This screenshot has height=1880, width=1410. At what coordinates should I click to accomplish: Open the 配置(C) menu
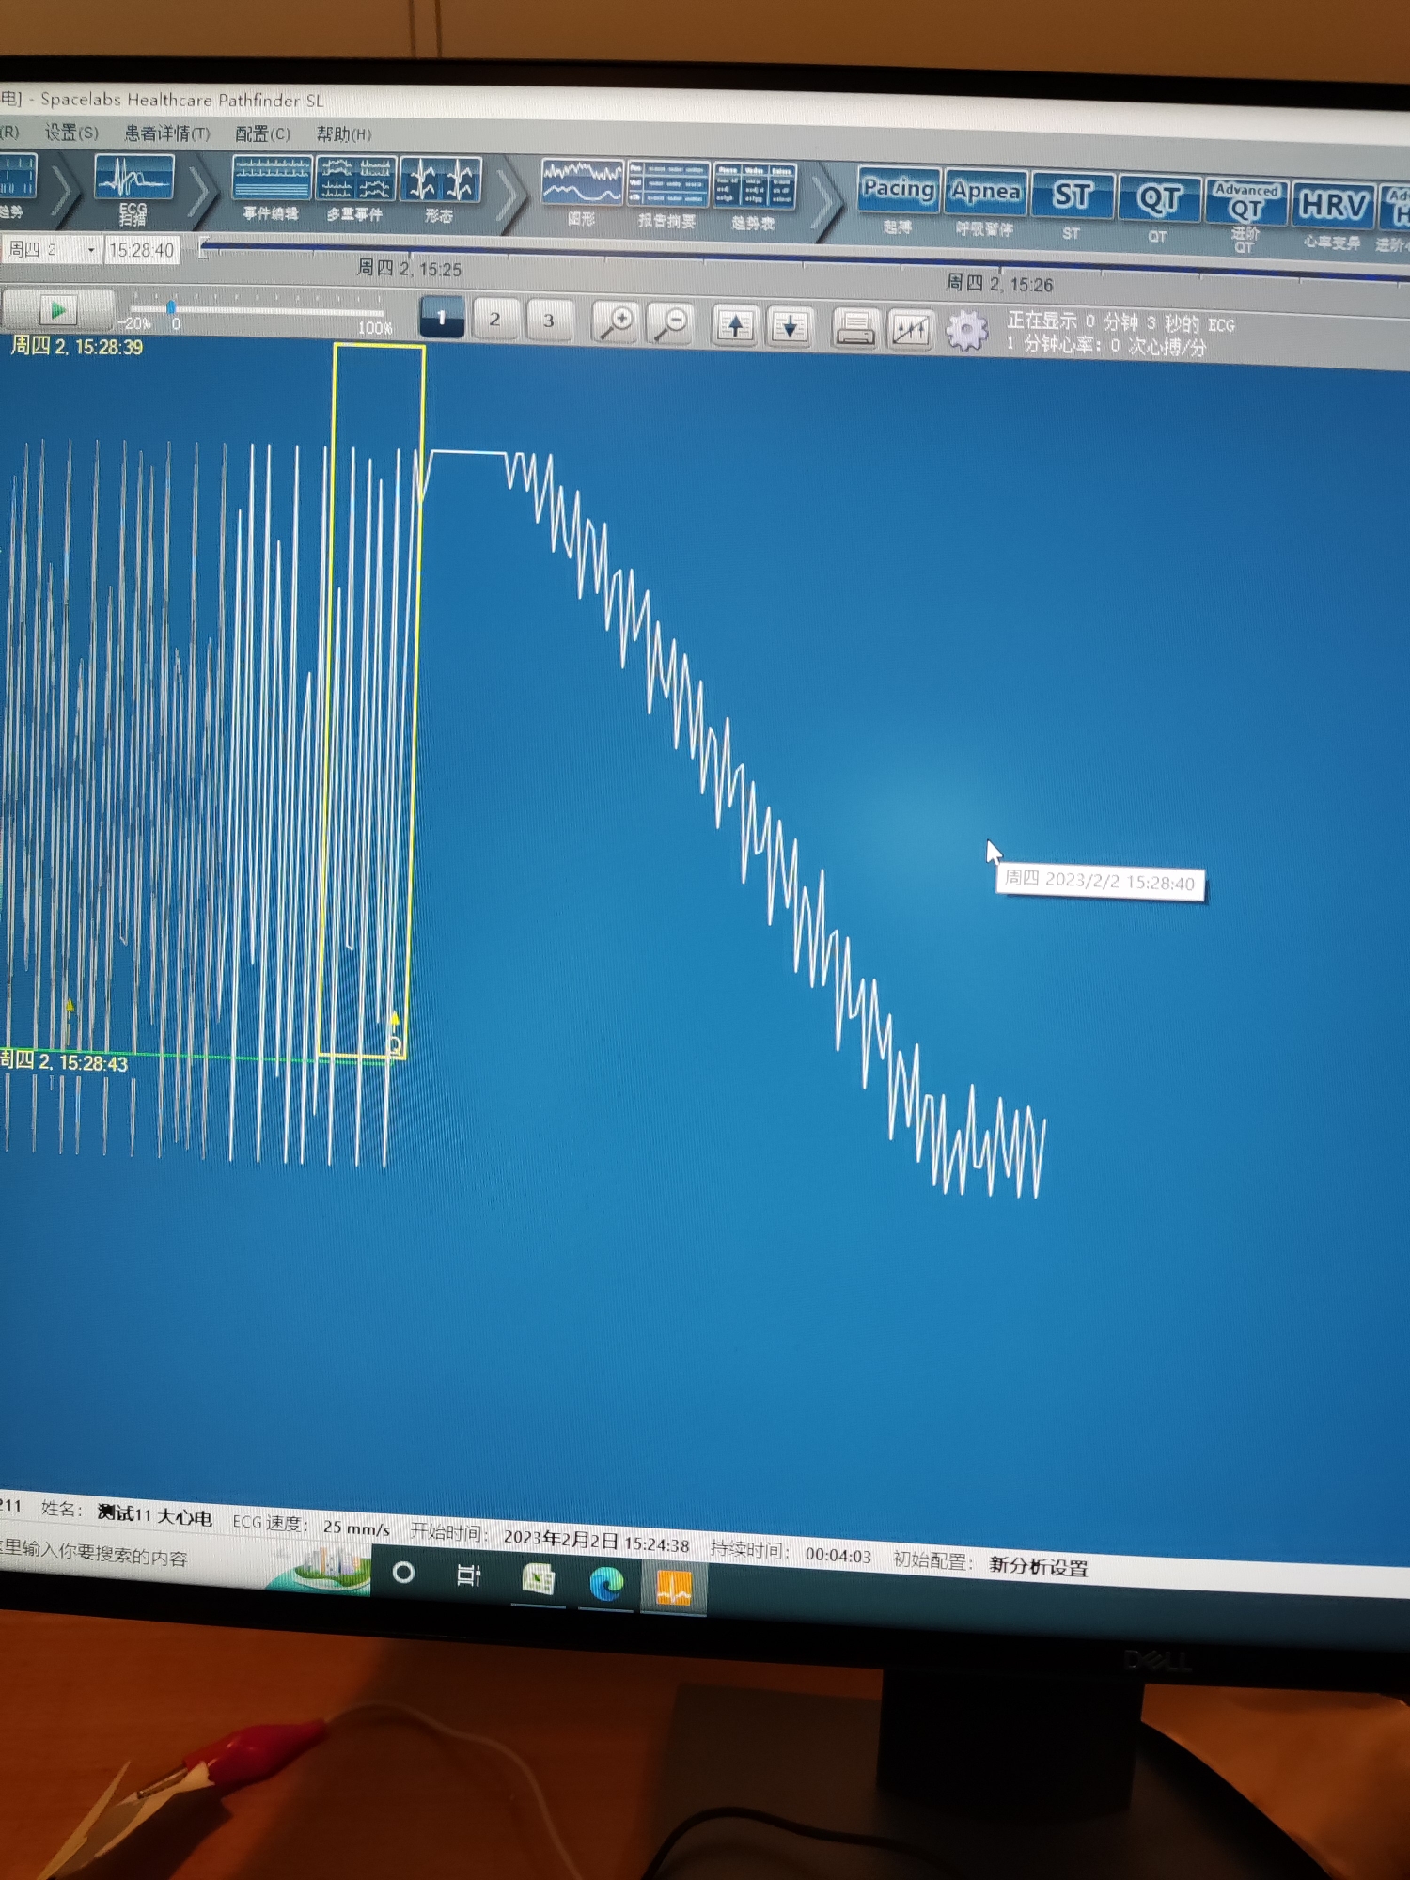pos(262,134)
